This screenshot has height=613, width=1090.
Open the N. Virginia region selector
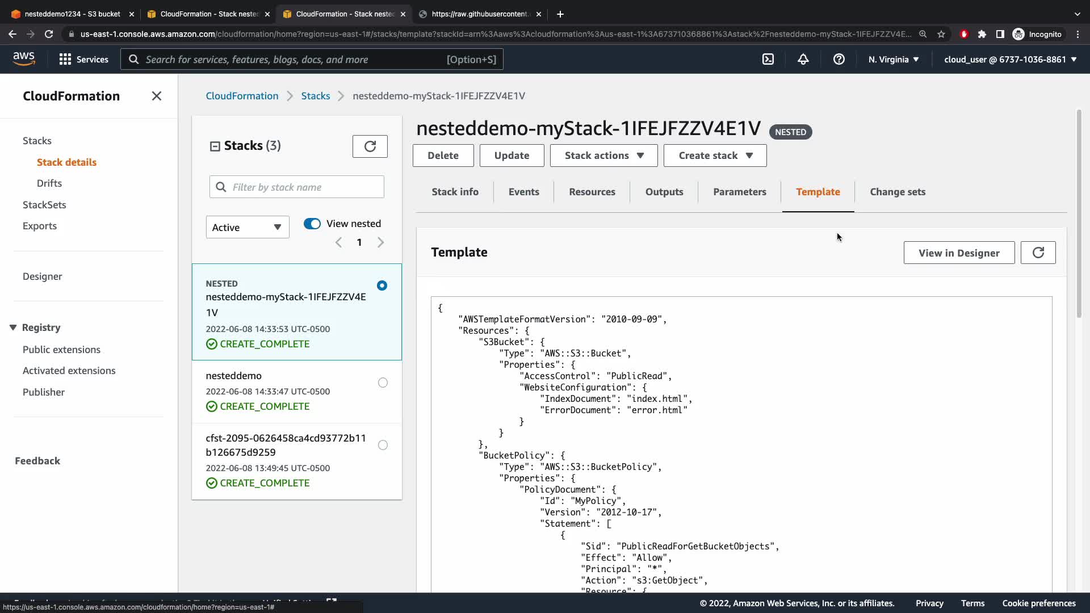tap(893, 59)
